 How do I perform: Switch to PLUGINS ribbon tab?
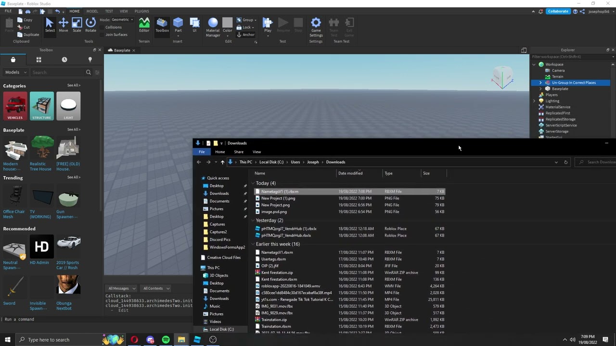141,11
